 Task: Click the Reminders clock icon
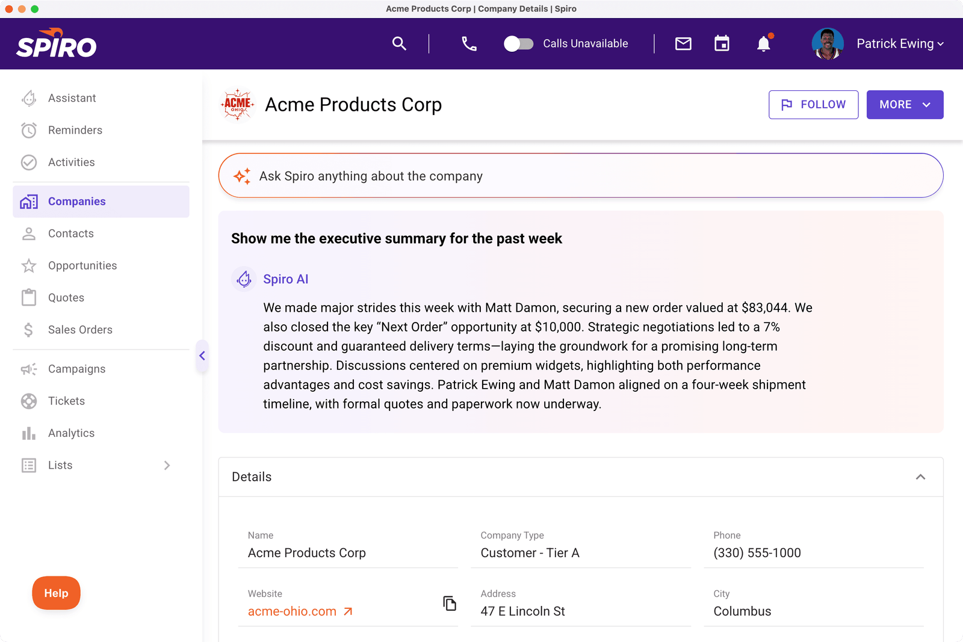coord(29,130)
